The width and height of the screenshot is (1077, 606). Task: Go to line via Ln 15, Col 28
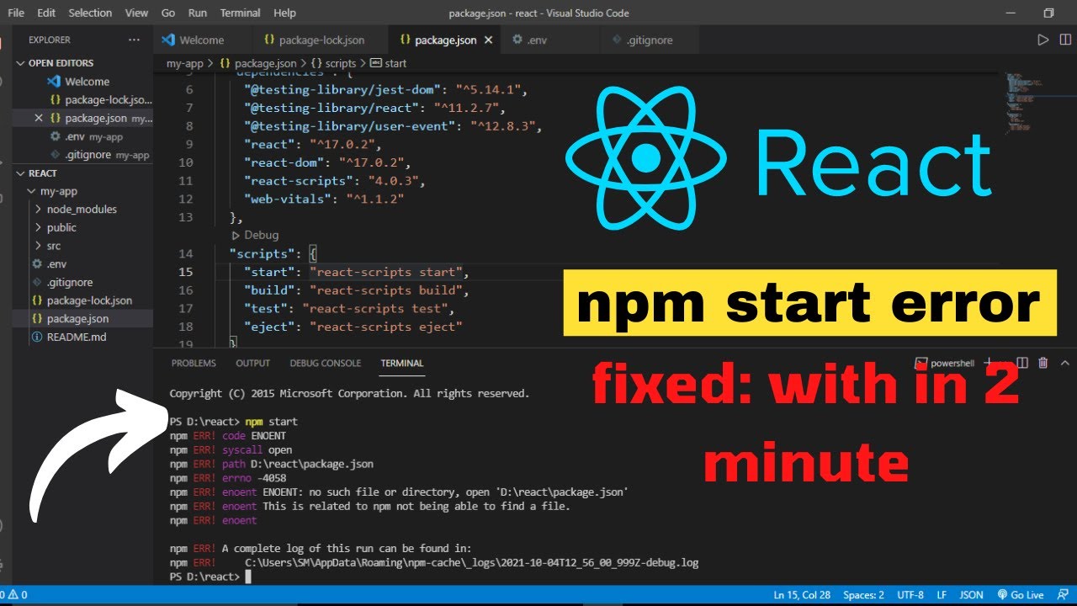pos(802,595)
